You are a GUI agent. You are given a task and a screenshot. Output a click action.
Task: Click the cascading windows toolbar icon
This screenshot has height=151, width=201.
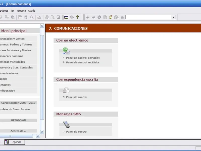pos(20,17)
